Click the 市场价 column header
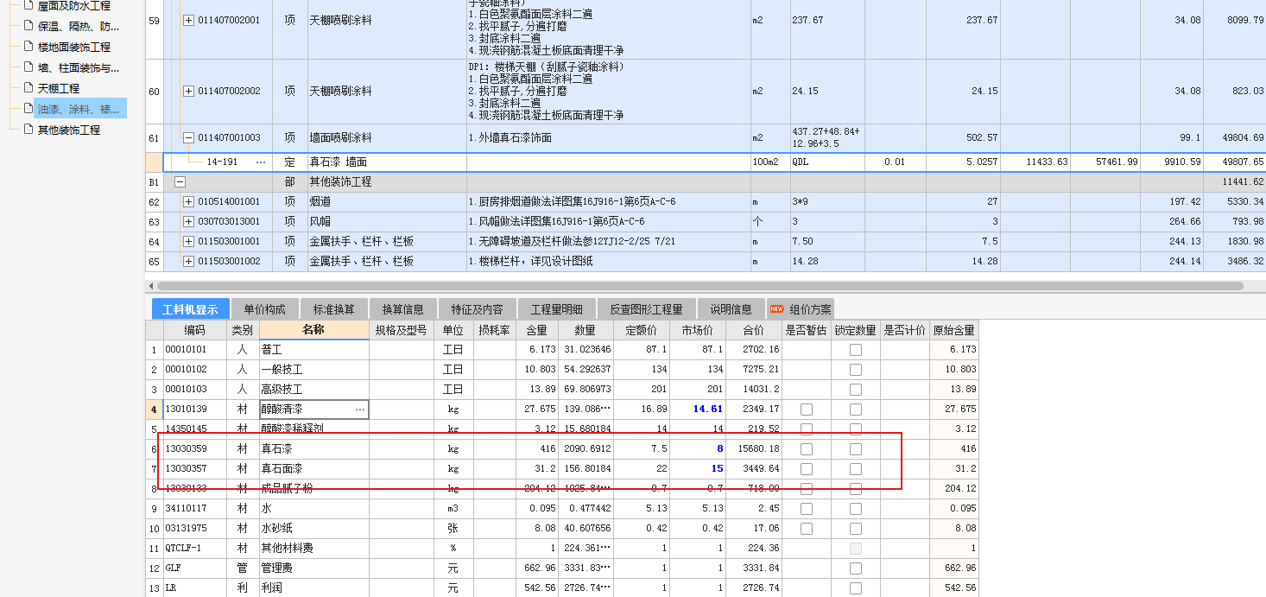Viewport: 1266px width, 597px height. (697, 330)
